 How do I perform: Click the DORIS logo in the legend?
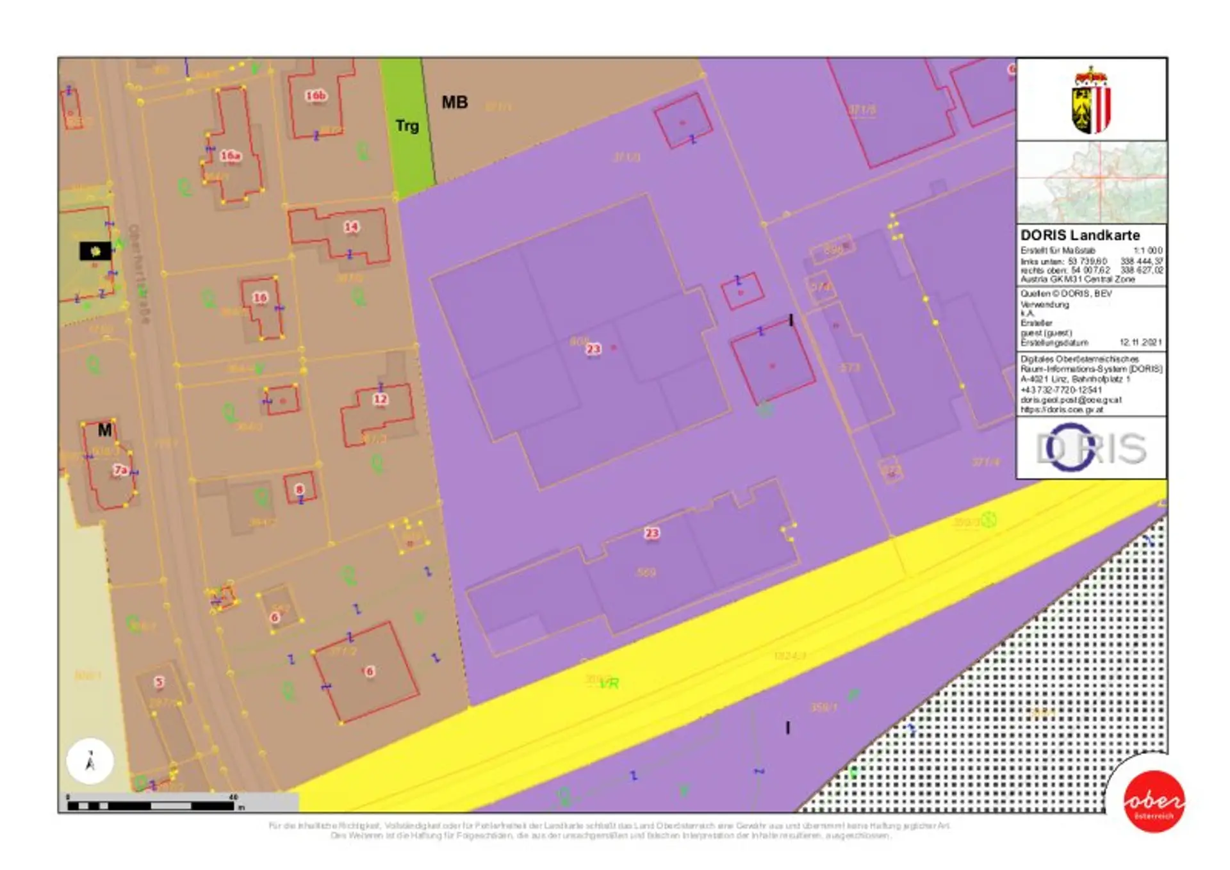[x=1090, y=447]
